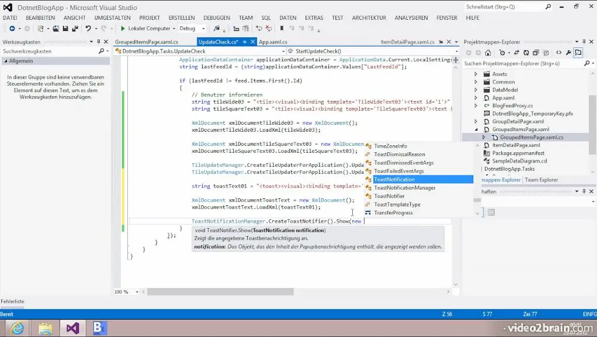
Task: Collapse the Allgemein group in Werkzeugkasten
Action: pos(6,61)
